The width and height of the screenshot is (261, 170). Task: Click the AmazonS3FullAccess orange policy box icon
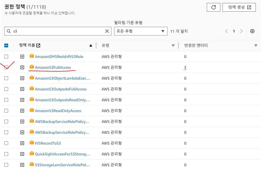[32, 67]
